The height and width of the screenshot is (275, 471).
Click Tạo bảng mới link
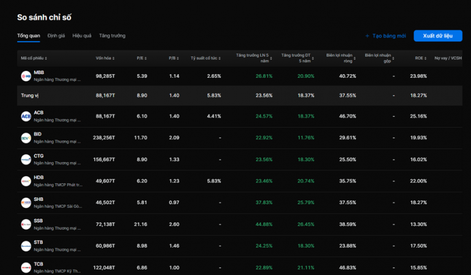coord(385,36)
